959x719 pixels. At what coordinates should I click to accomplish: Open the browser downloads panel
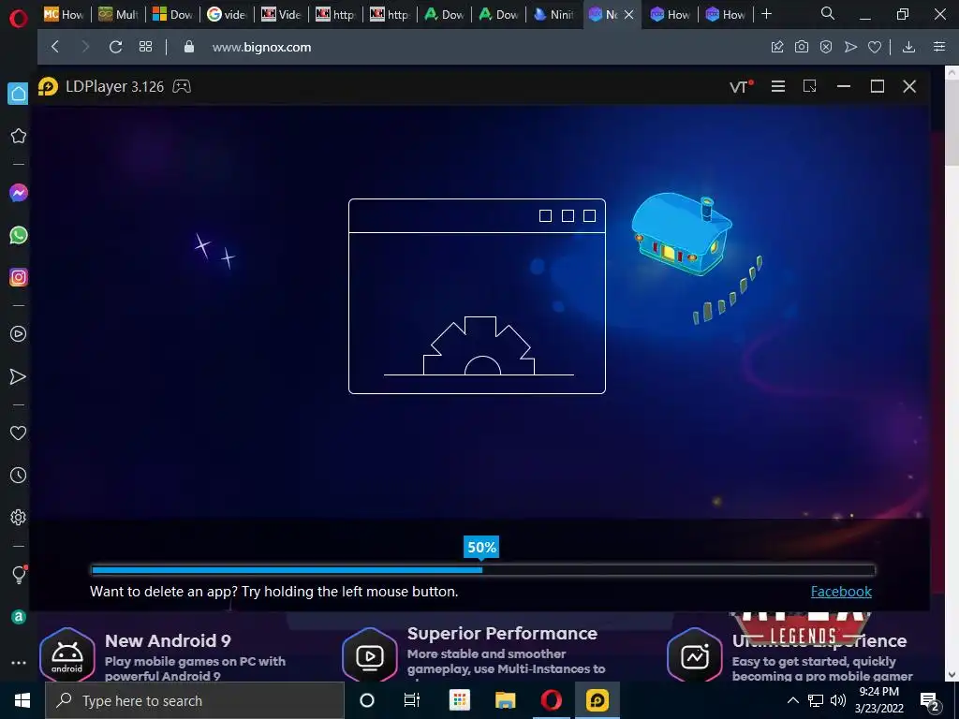[x=908, y=47]
